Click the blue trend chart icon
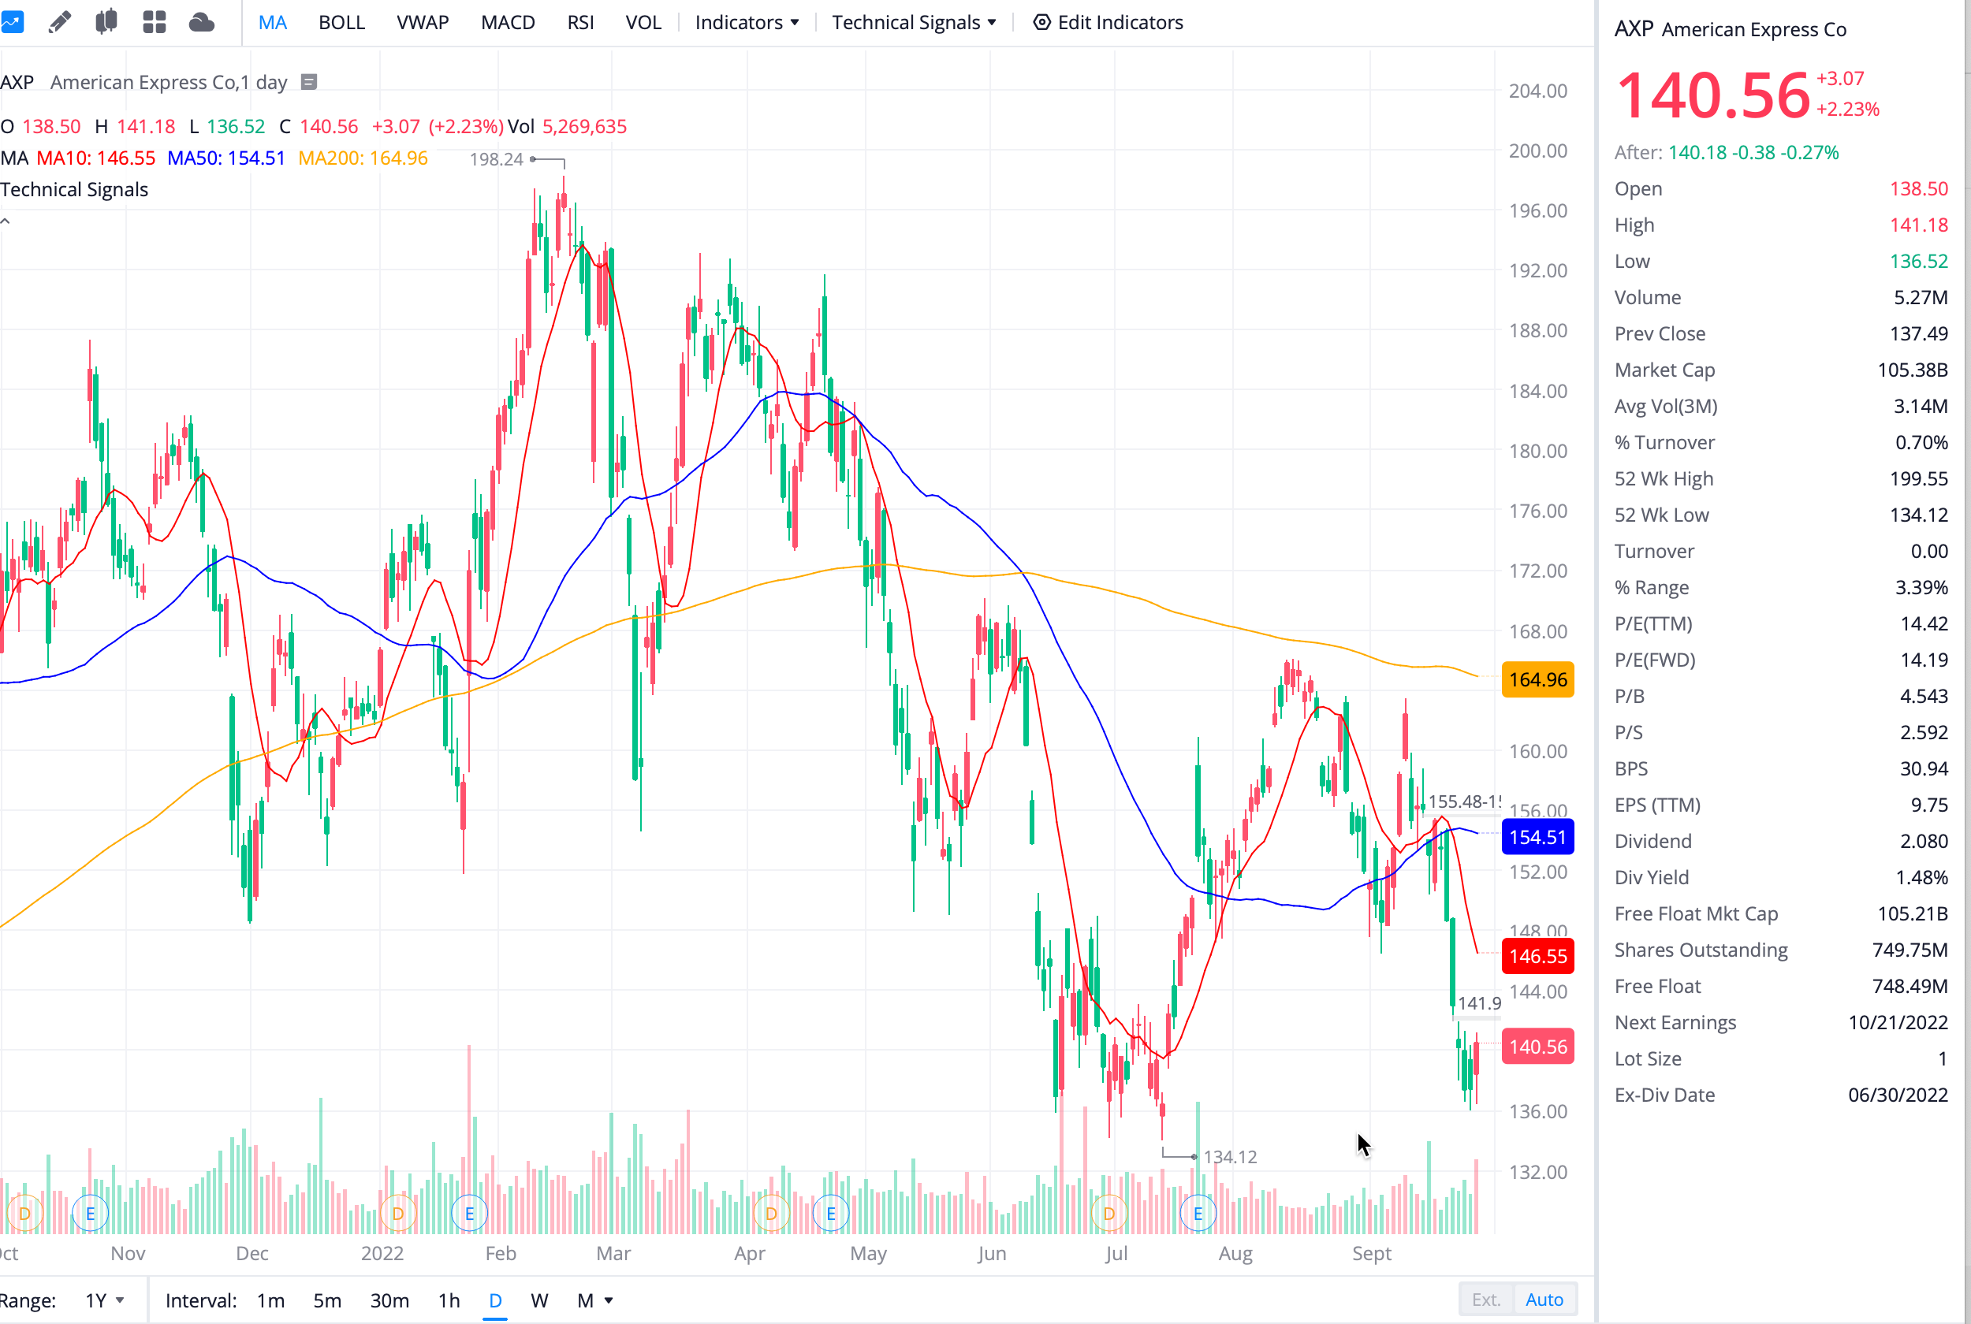The width and height of the screenshot is (1971, 1324). coord(13,22)
